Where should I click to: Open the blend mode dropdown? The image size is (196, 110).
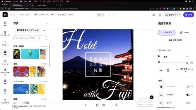point(176,57)
